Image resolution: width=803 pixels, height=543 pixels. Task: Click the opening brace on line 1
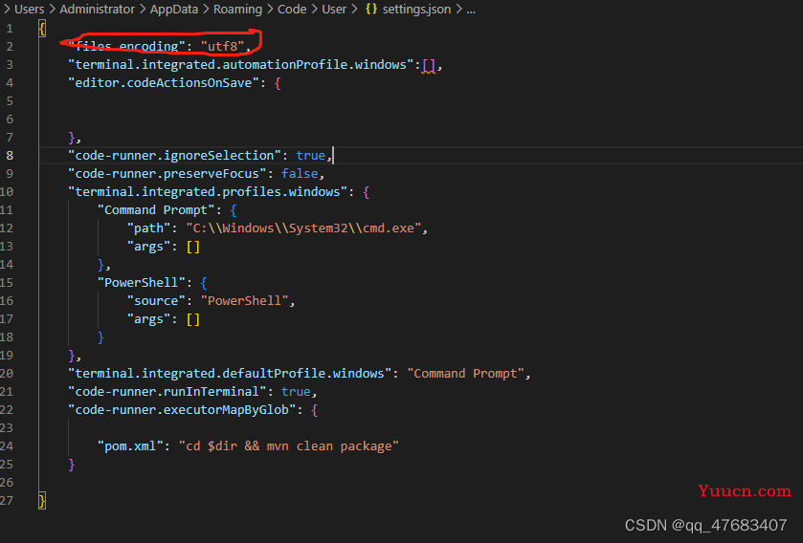coord(42,29)
